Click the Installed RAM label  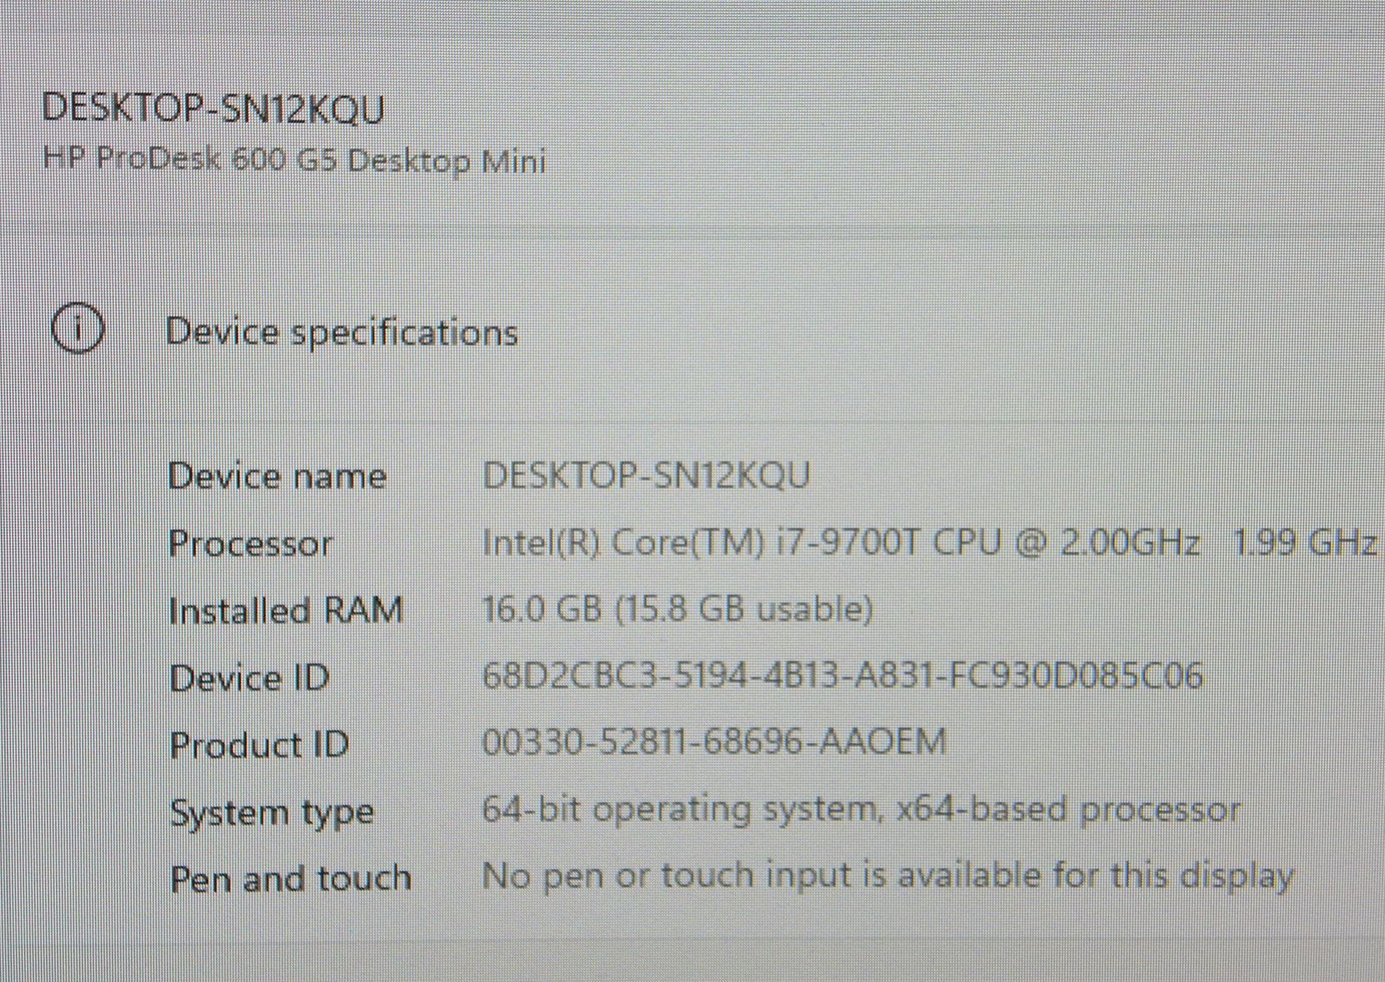click(x=286, y=610)
